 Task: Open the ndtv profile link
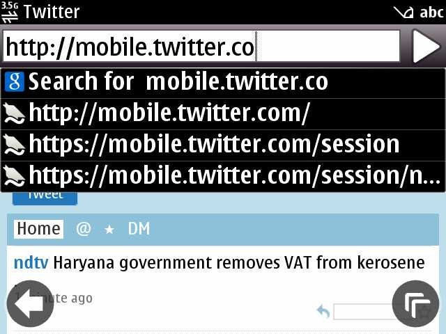[x=31, y=262]
